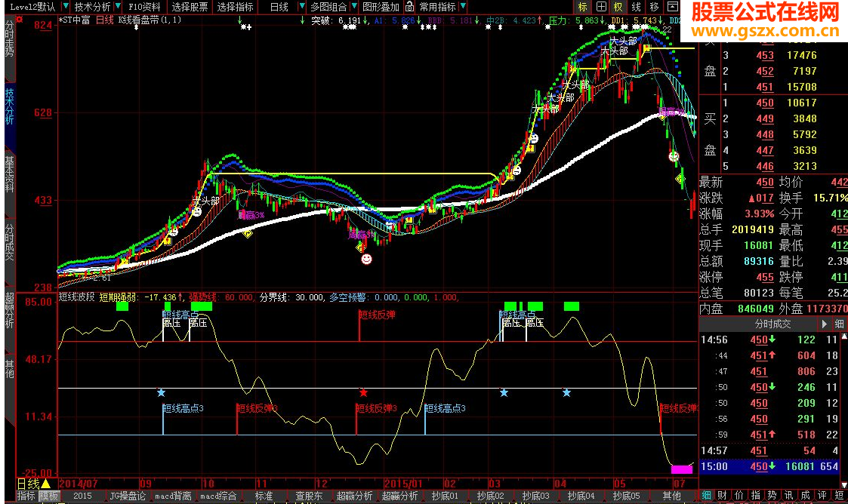Image resolution: width=848 pixels, height=504 pixels.
Task: Toggle the 权 adjustment icon
Action: point(618,7)
